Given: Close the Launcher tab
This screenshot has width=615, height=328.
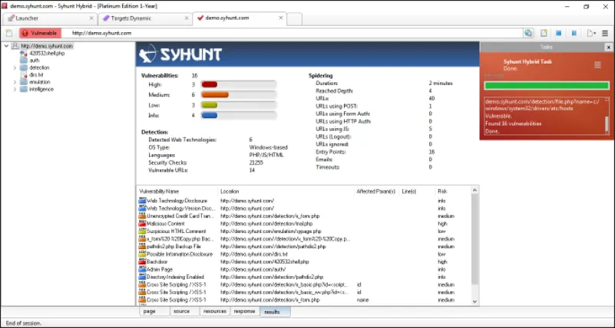Looking at the screenshot, I should (x=91, y=18).
